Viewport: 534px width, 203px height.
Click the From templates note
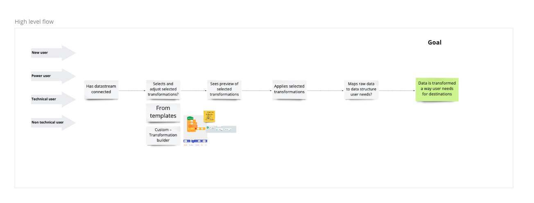point(163,112)
